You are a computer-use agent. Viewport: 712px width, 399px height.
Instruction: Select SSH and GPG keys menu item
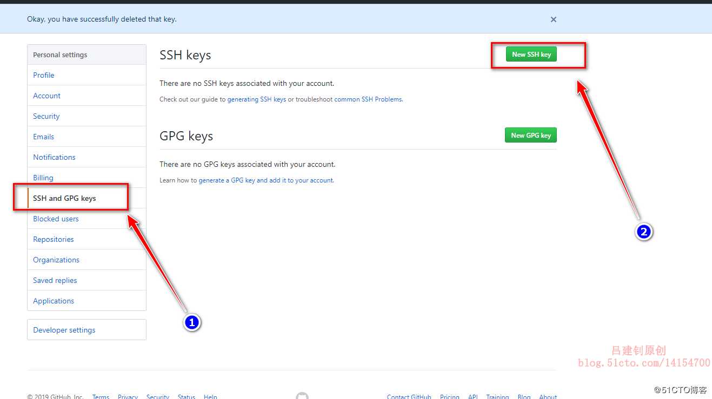click(86, 198)
